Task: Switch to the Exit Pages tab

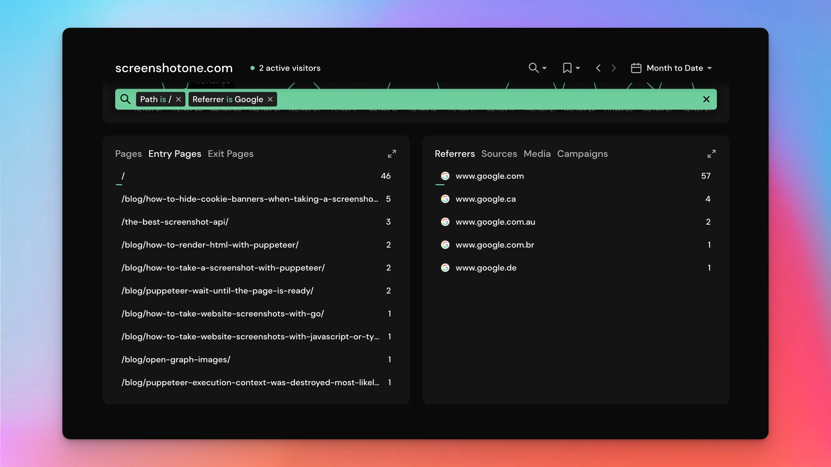Action: point(230,154)
